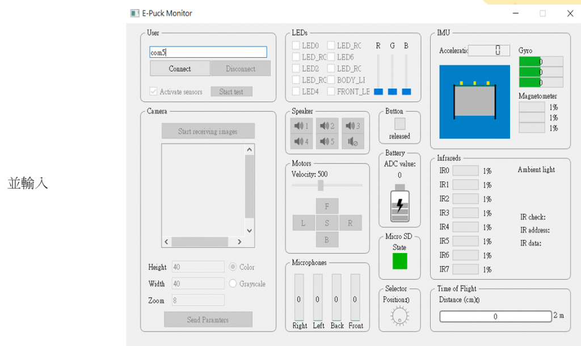Click the camera Zoom input field

click(x=198, y=300)
